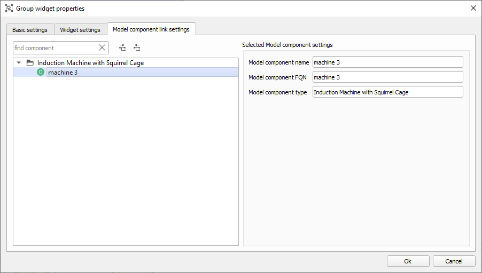Select the machine 3 tree item
Viewport: 482px width, 273px height.
point(63,73)
